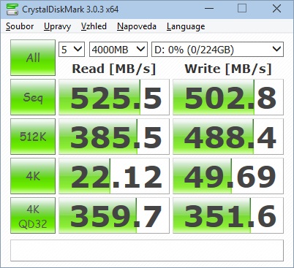The image size is (294, 268).
Task: Open the Language menu
Action: [186, 26]
